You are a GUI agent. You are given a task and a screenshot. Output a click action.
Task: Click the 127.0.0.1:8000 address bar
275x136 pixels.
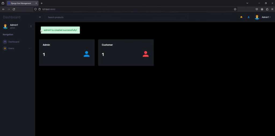tap(135, 9)
